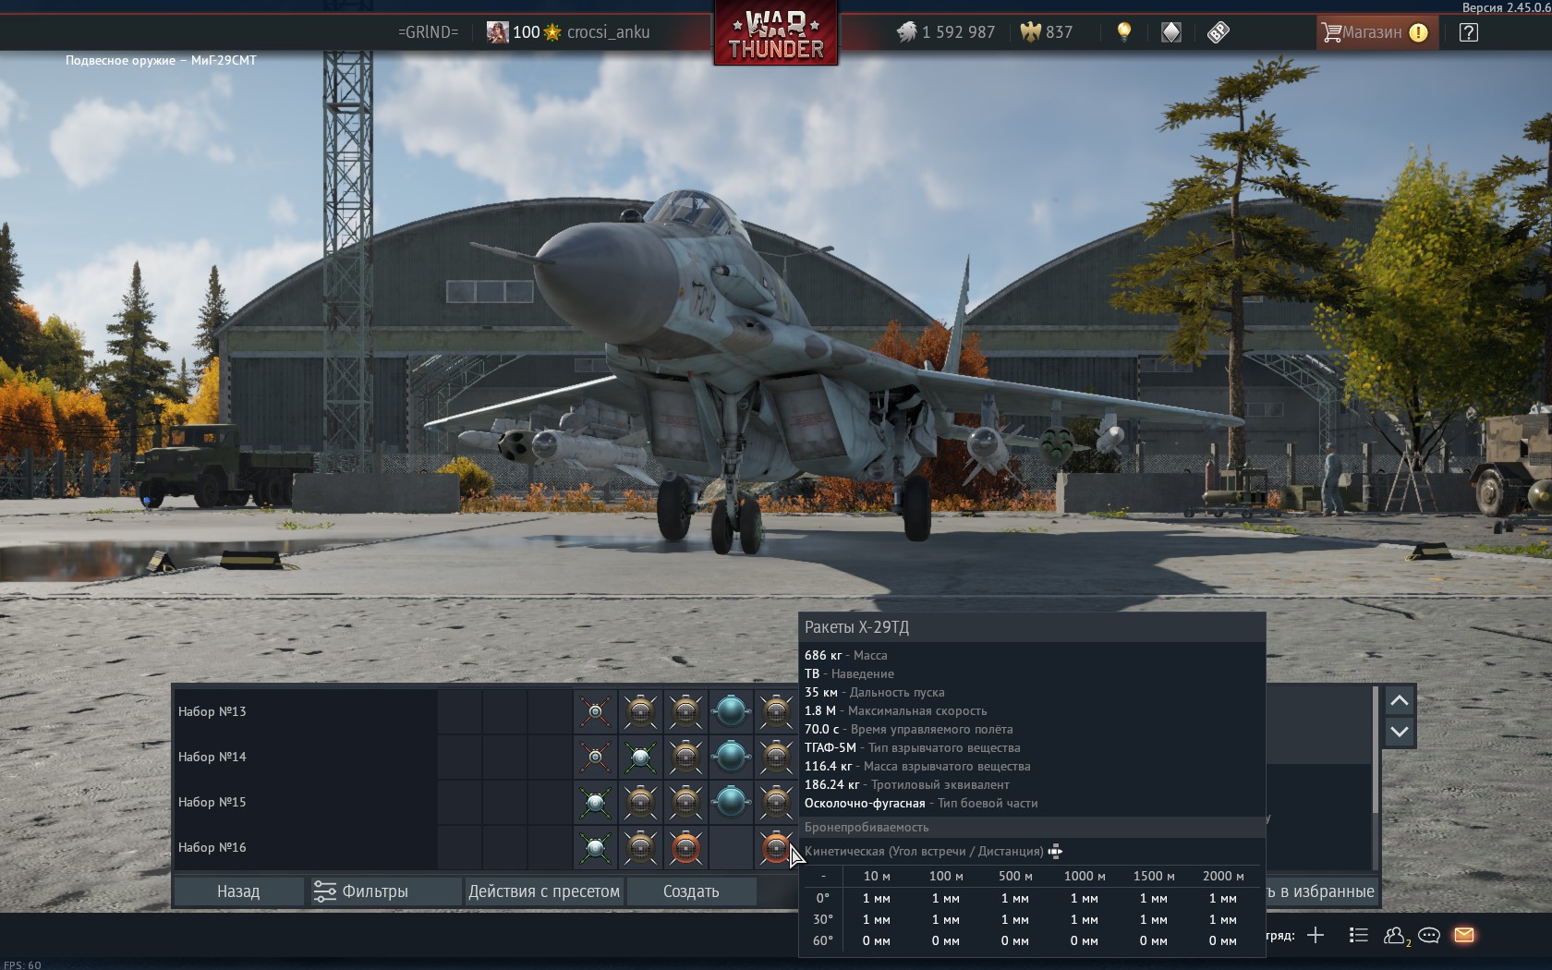Open the Battle Pass ticket icon
Viewport: 1552px width, 970px height.
[x=1218, y=32]
